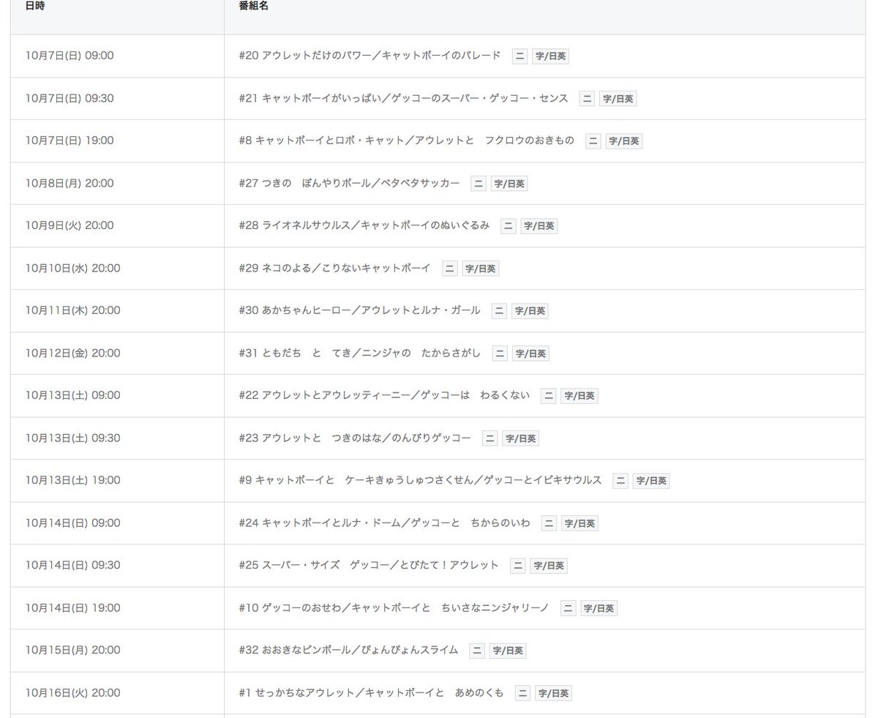Toggle the 字/日英 badge for episode #22
878x718 pixels.
[579, 395]
